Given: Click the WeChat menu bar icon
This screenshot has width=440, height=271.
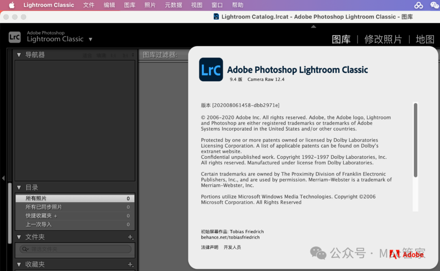Looking at the screenshot, I should 434,5.
